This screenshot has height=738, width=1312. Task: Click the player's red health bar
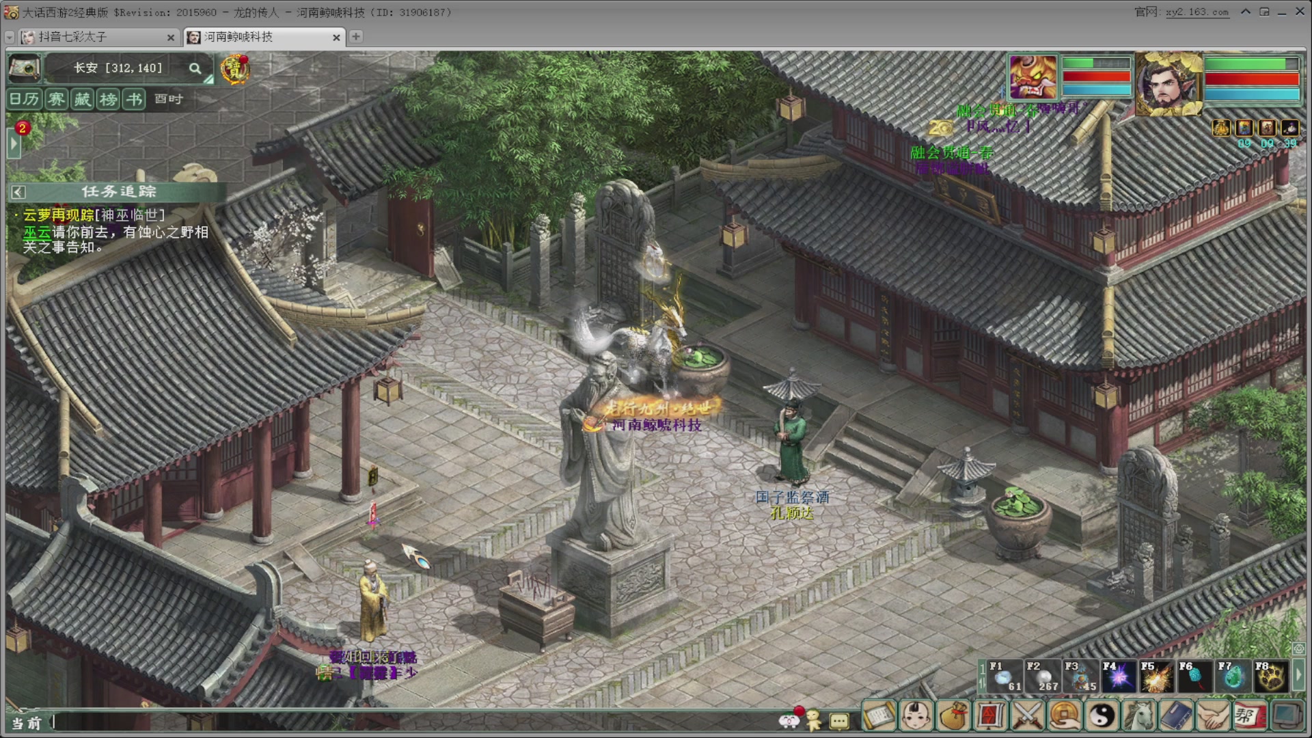tap(1251, 79)
